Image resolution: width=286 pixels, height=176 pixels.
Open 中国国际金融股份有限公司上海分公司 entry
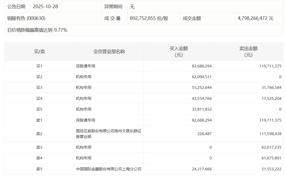pyautogui.click(x=109, y=169)
